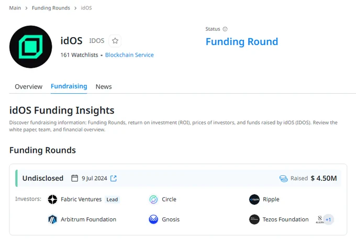Navigate to Funding Rounds breadcrumb
The image size is (356, 245).
coord(51,8)
